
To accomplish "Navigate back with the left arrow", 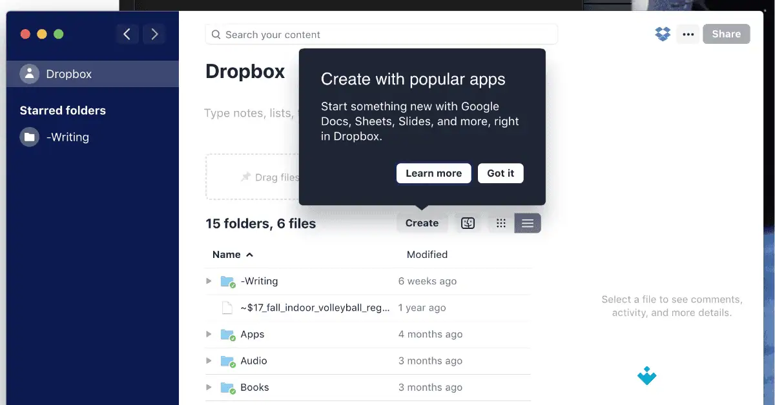I will [x=127, y=34].
